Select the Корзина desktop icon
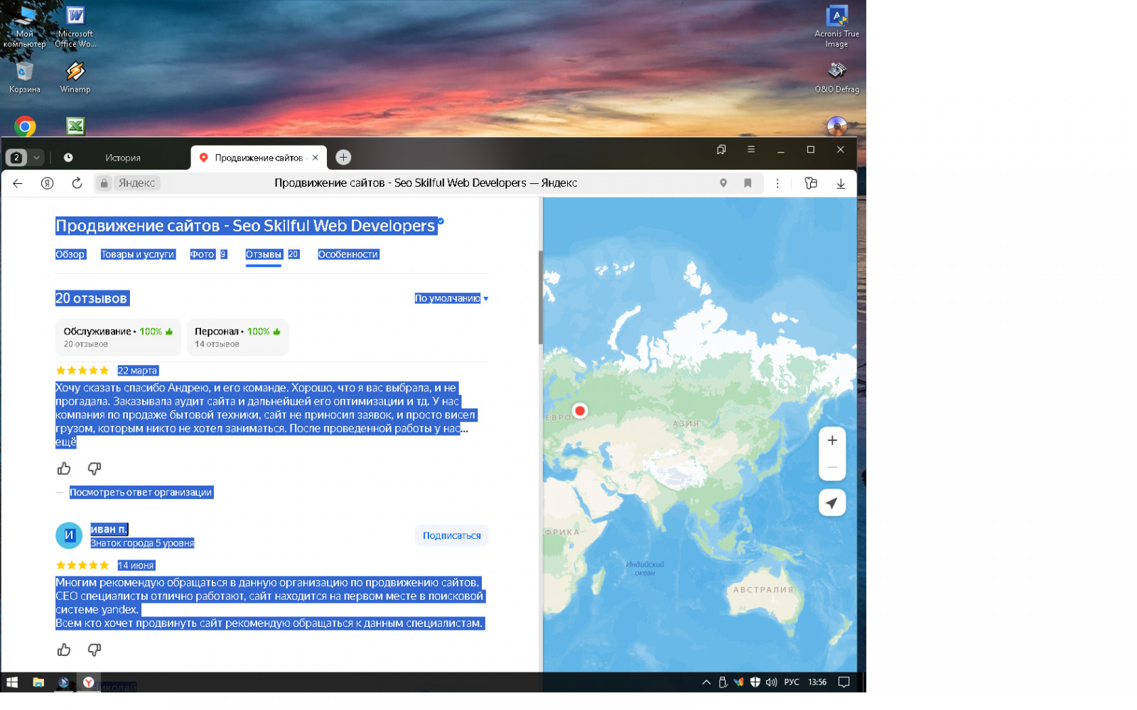The height and width of the screenshot is (710, 1137). point(24,77)
